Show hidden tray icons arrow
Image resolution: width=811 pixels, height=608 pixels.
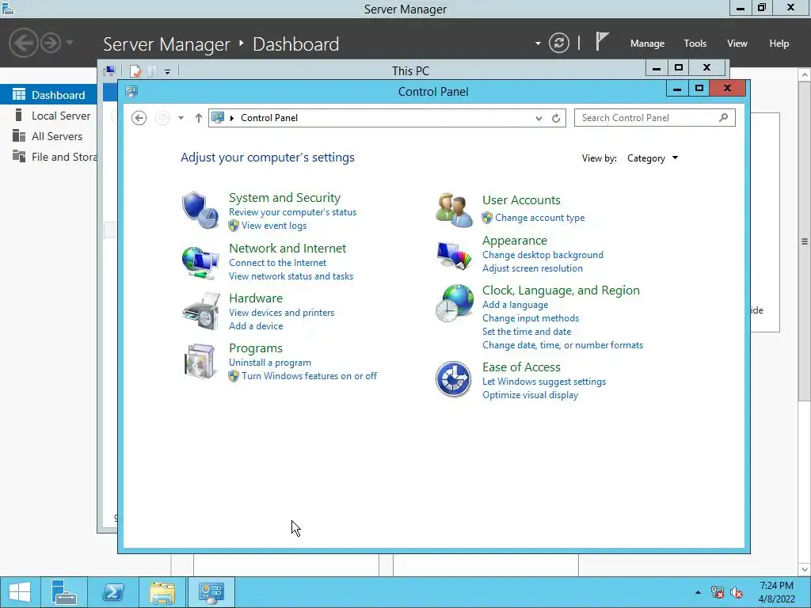(x=698, y=592)
